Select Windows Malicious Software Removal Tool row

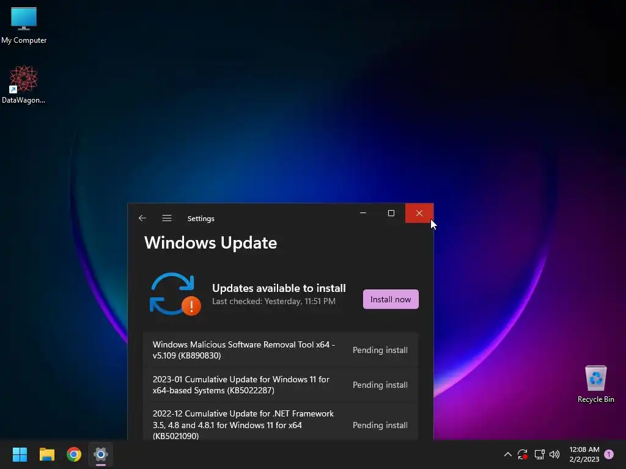(x=280, y=350)
